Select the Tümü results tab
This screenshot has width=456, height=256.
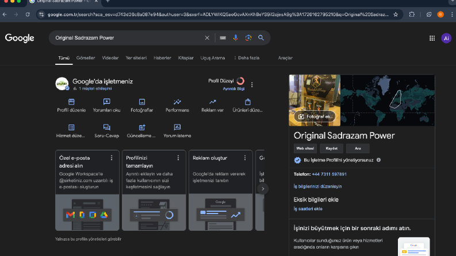(64, 58)
